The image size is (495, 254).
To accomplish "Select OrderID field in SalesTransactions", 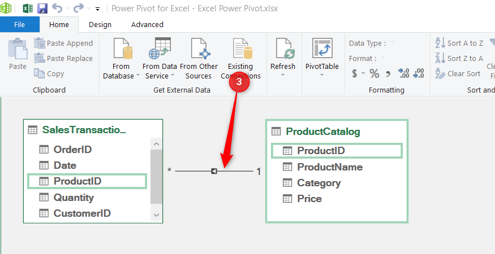I will point(88,150).
